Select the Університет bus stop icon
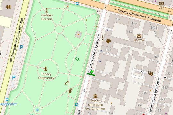Screen dimensions: 173x115 tap(7, 100)
